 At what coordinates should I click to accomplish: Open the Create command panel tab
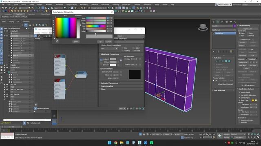pos(214,22)
